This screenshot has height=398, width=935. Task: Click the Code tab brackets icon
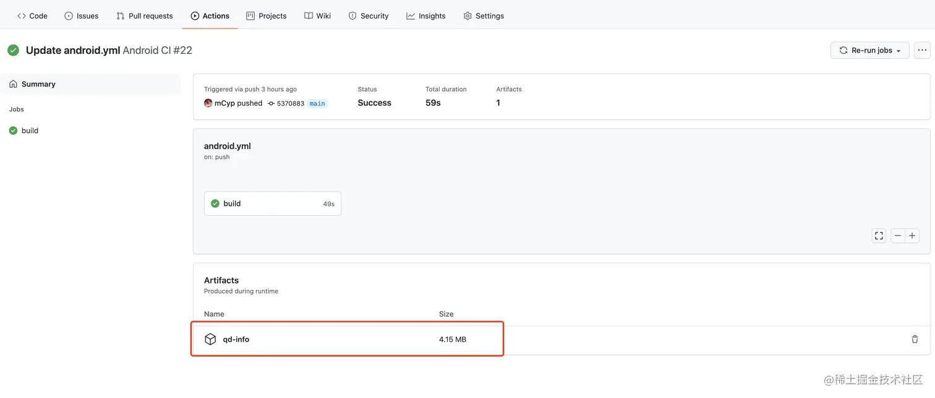[22, 15]
